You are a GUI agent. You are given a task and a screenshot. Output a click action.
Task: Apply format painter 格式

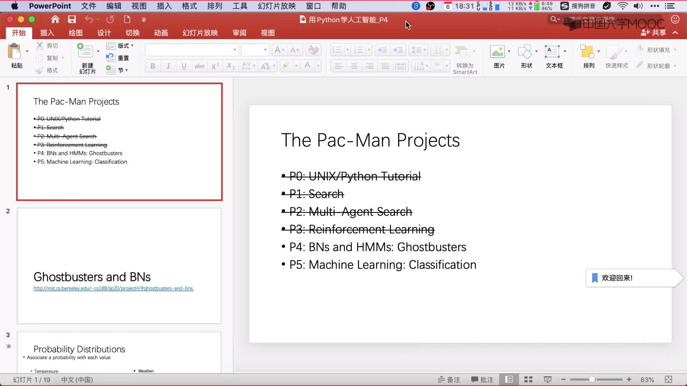[47, 70]
